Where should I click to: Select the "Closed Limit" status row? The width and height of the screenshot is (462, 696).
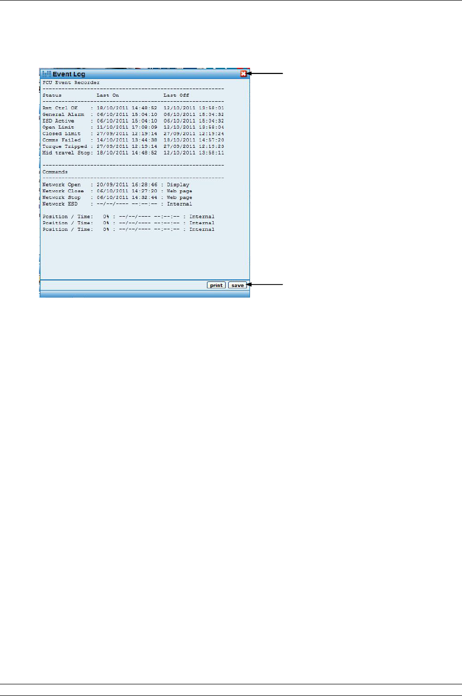[133, 134]
